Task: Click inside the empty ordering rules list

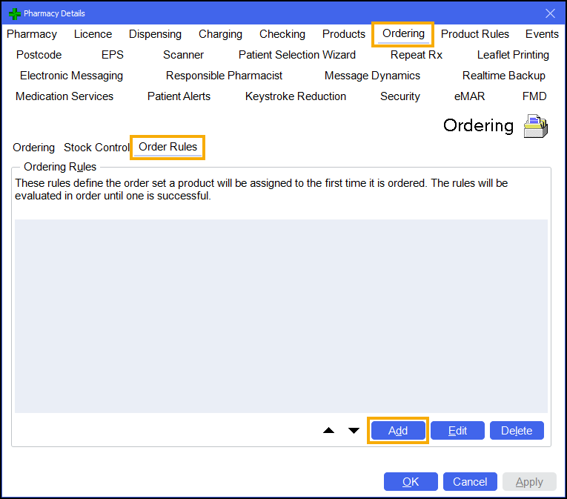Action: coord(281,315)
